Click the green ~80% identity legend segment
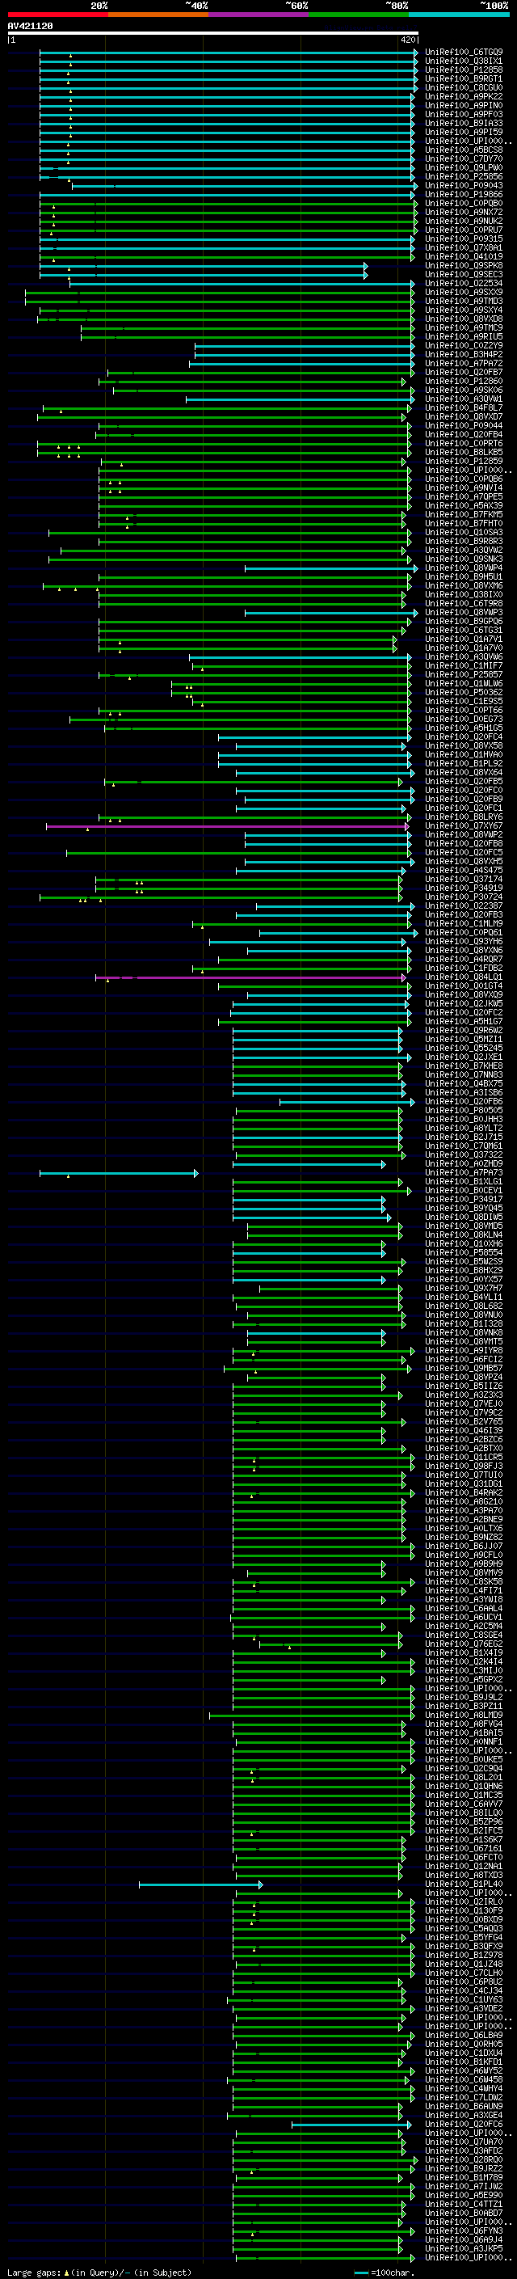The image size is (517, 2279). (359, 15)
